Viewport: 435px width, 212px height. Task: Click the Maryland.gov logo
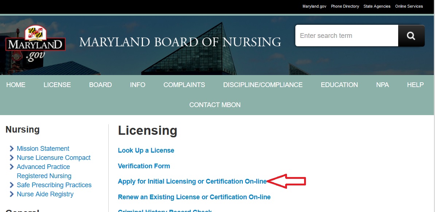(35, 44)
